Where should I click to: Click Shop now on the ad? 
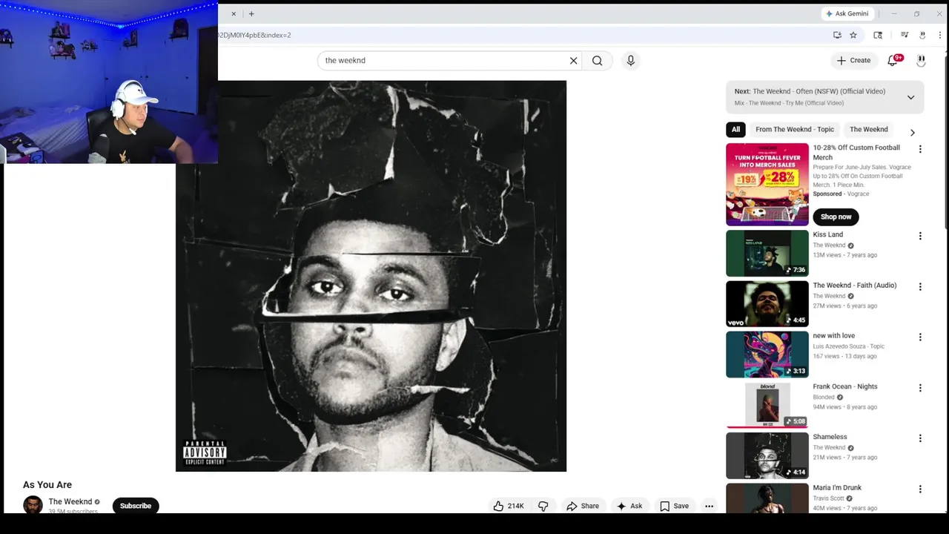pyautogui.click(x=836, y=217)
